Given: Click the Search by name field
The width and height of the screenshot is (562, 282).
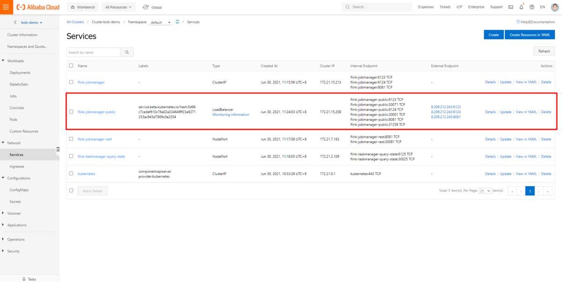Looking at the screenshot, I should coord(94,52).
